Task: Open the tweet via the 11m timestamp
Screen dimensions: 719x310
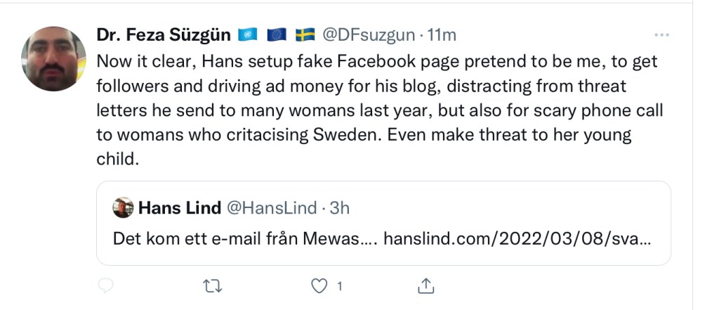Action: pyautogui.click(x=443, y=34)
